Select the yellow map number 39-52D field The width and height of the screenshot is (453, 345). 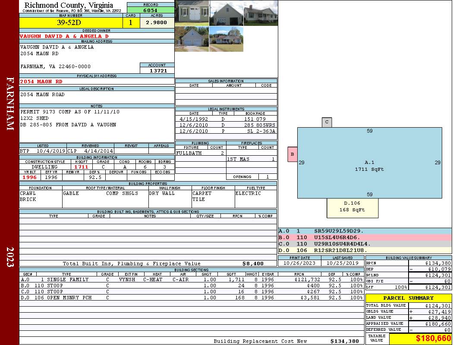tap(70, 23)
